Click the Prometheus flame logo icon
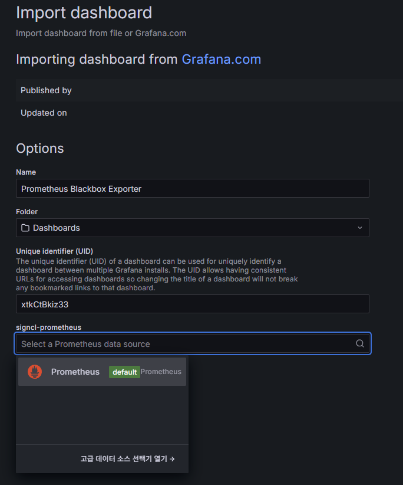Screen dimensions: 403x485 coord(35,372)
